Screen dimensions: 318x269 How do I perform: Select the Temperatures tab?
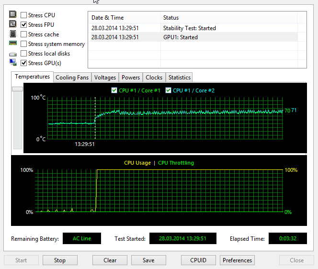click(32, 77)
